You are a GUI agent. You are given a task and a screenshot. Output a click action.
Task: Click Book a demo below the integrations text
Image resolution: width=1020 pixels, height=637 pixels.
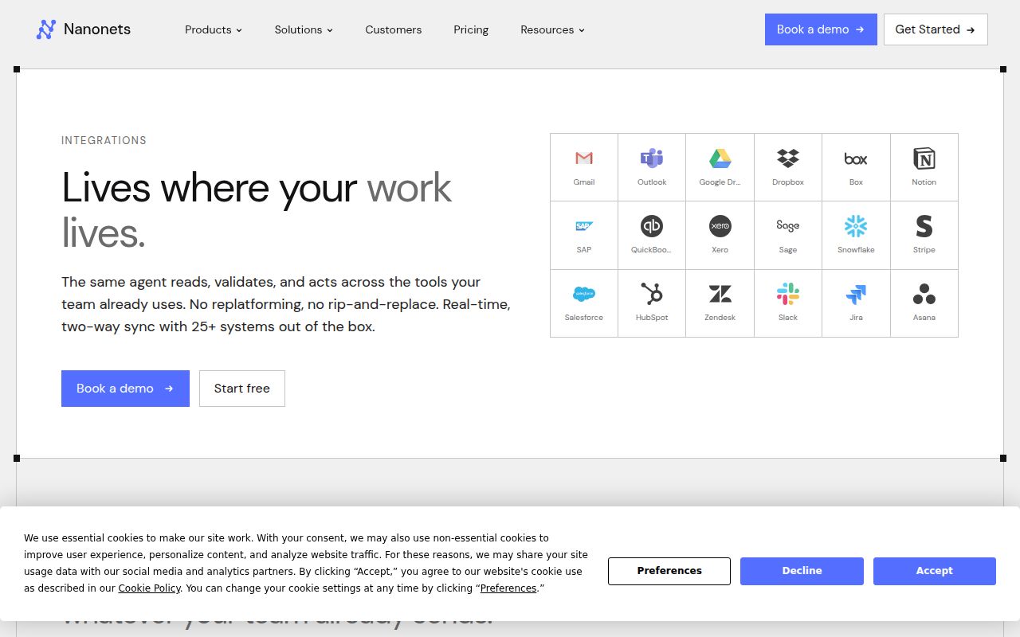[x=125, y=389]
